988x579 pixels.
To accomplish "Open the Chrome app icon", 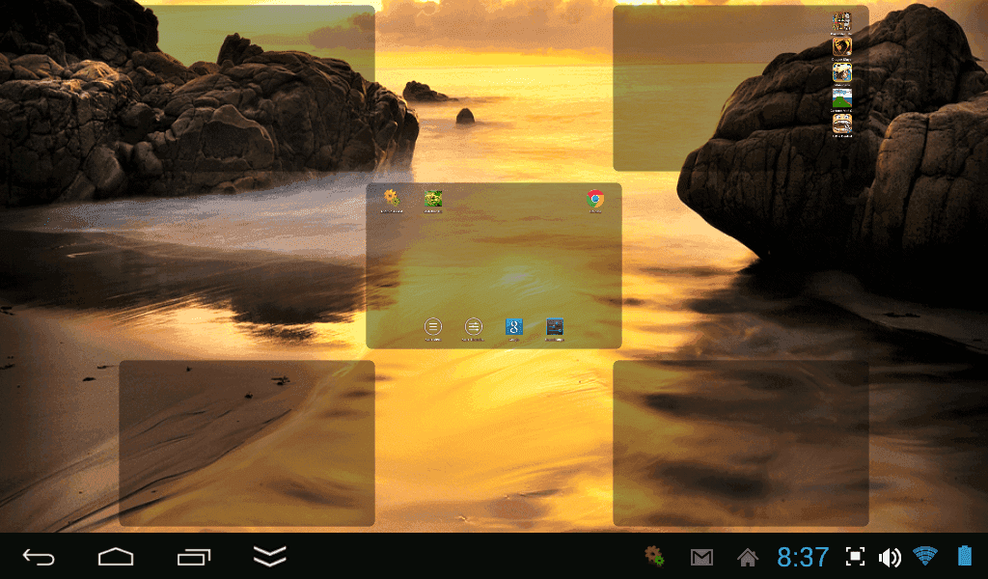I will pos(594,199).
